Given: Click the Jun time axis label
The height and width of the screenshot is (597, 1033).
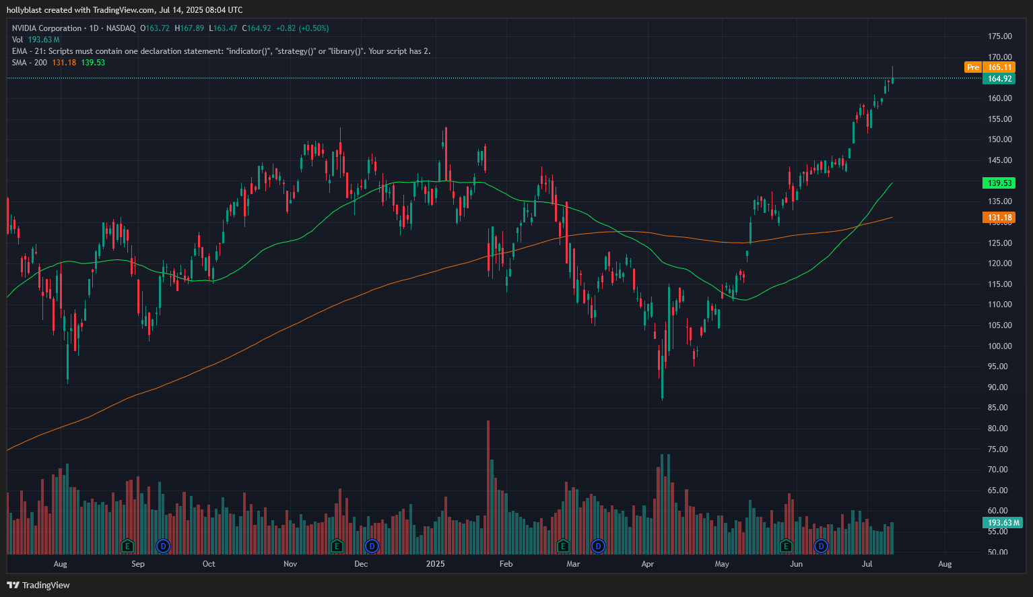Looking at the screenshot, I should tap(797, 564).
